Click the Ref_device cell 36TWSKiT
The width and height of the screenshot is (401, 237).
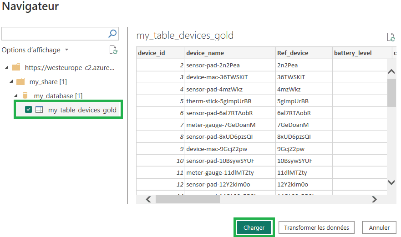point(304,77)
